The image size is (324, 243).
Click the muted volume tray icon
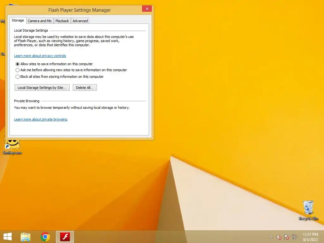[279, 237]
